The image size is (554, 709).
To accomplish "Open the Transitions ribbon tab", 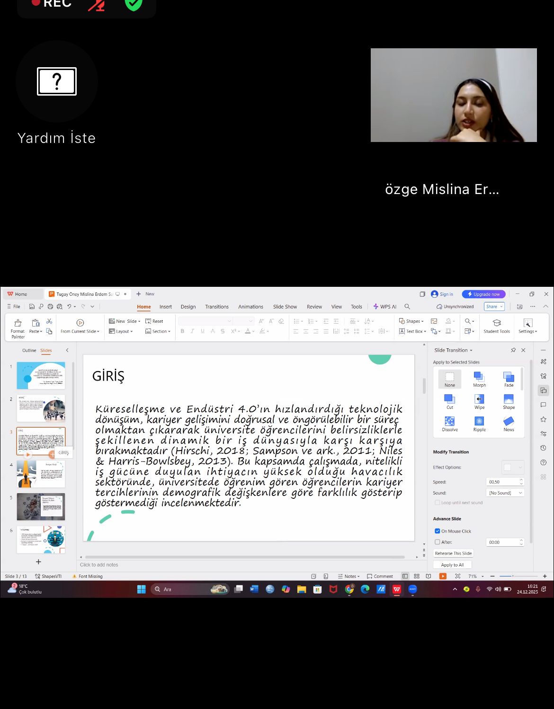I will (217, 307).
